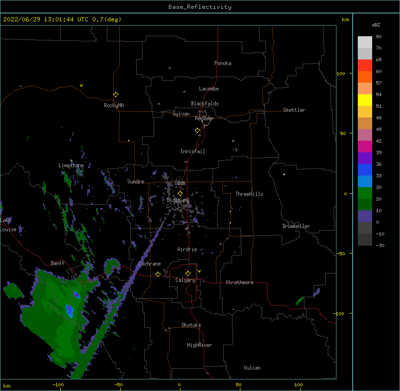Click the royal blue 33-36 dBZ legend swatch
This screenshot has width=400, height=391.
point(365,169)
